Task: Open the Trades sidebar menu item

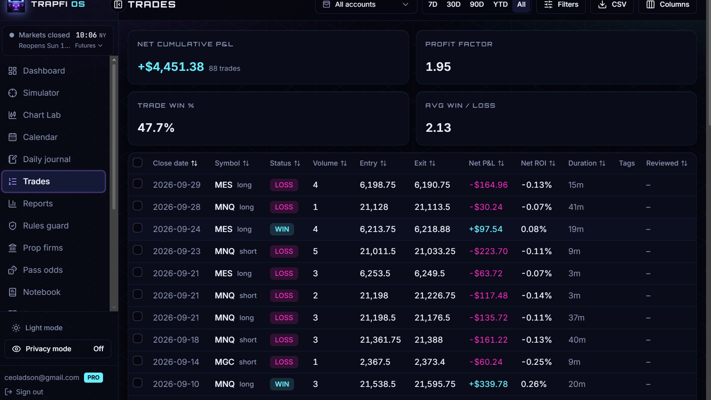Action: (x=54, y=181)
